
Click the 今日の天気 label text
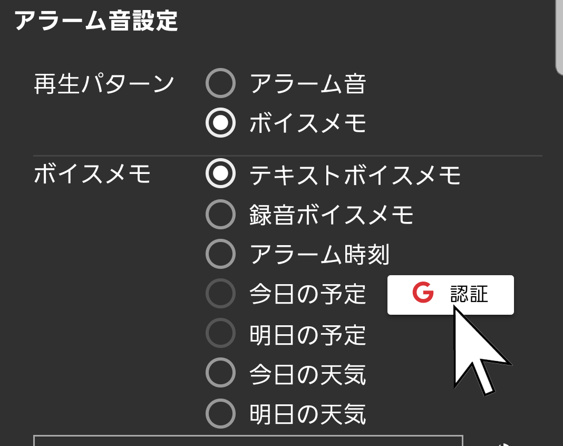click(x=308, y=374)
